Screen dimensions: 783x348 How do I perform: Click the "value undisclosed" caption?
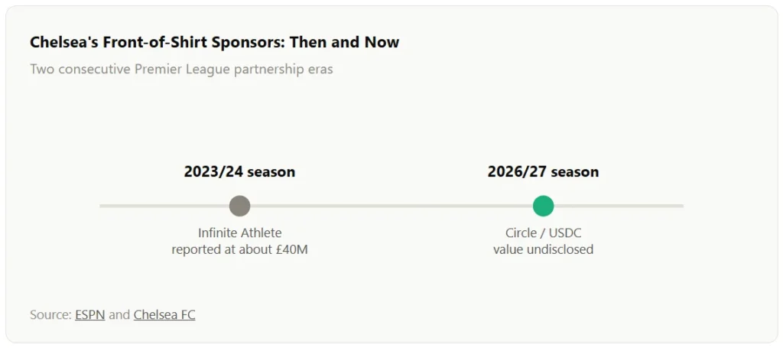(x=544, y=249)
